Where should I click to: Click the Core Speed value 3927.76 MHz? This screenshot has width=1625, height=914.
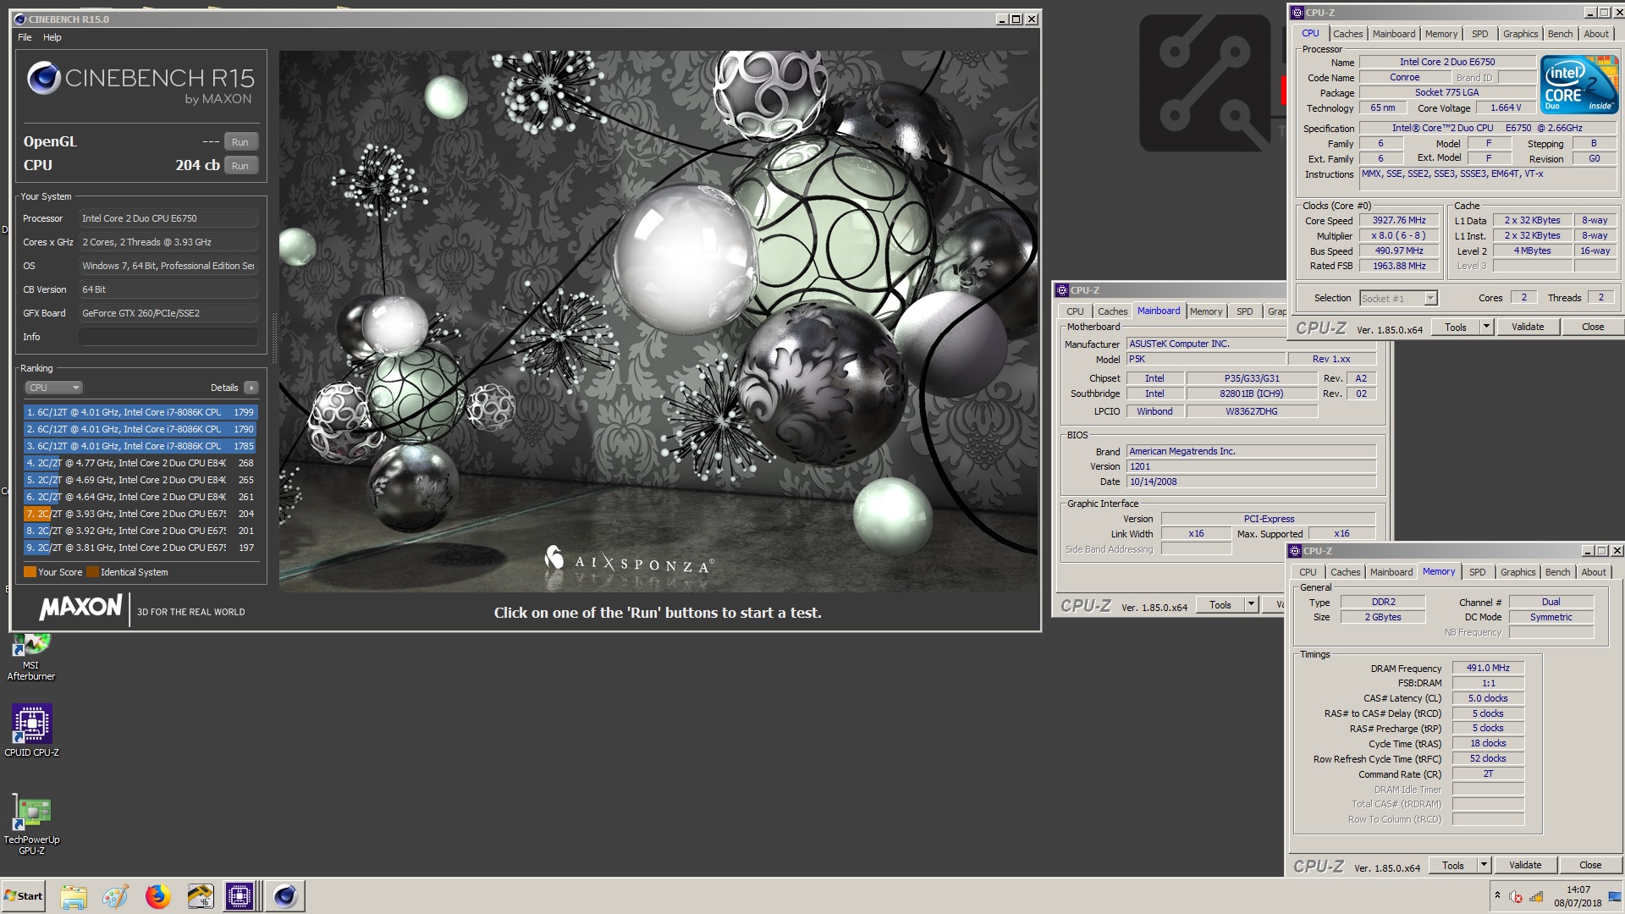[x=1399, y=220]
